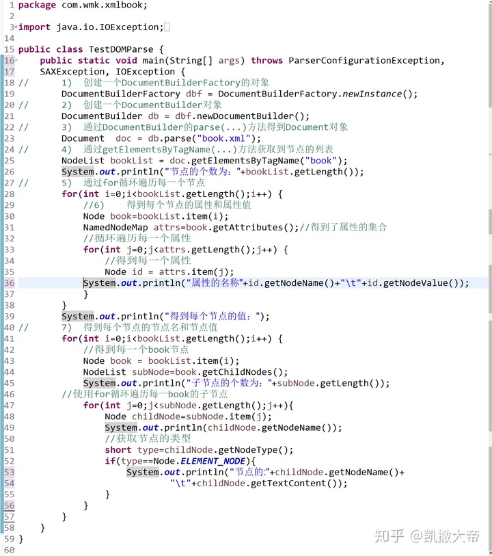This screenshot has height=556, width=492.
Task: Click the ParserConfigurationException in throws clause
Action: click(364, 61)
